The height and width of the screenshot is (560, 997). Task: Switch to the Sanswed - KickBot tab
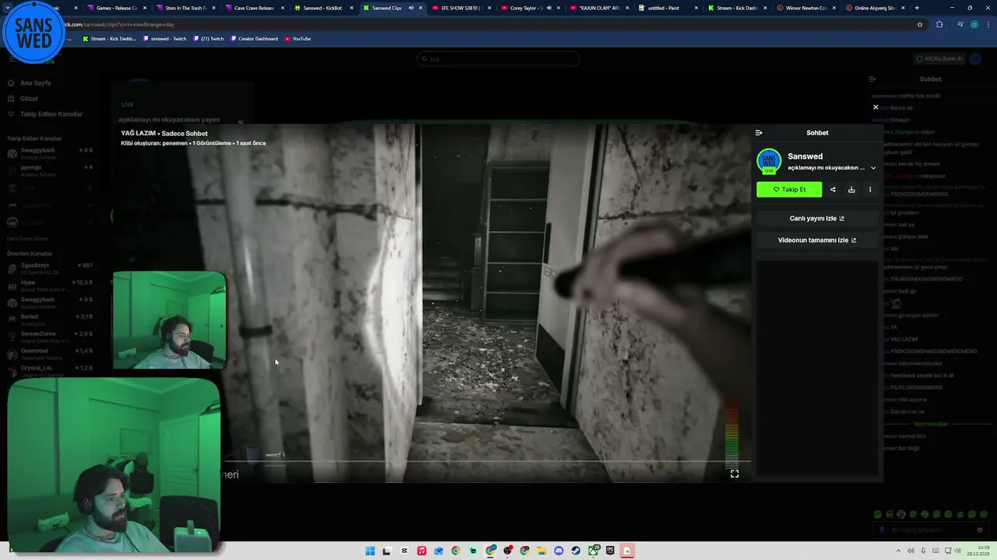coord(322,8)
